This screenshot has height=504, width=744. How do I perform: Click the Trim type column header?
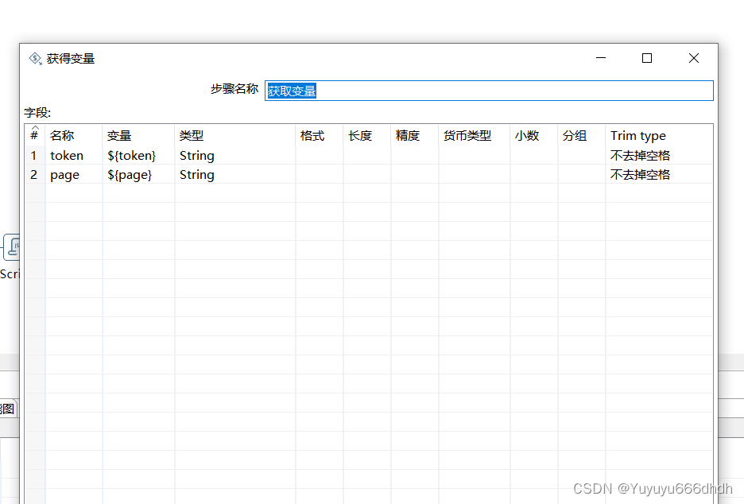[x=659, y=136]
